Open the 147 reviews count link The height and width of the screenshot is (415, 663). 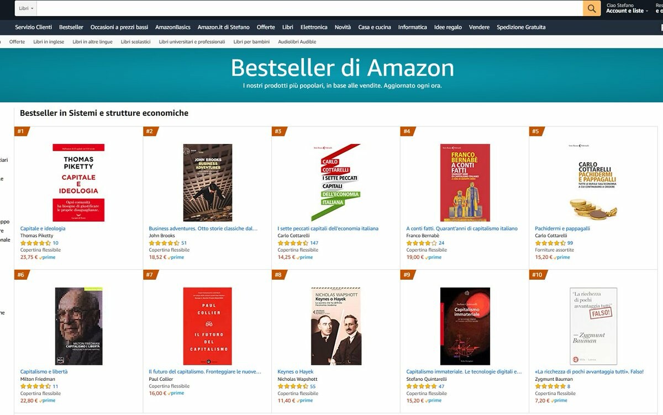[314, 243]
